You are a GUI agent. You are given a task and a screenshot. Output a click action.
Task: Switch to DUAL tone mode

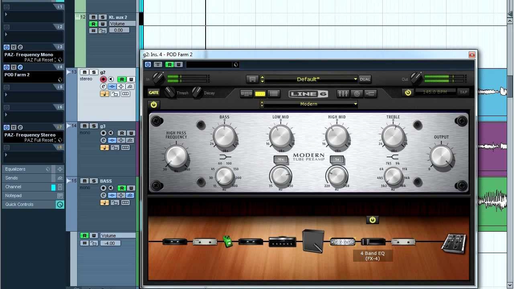point(365,79)
